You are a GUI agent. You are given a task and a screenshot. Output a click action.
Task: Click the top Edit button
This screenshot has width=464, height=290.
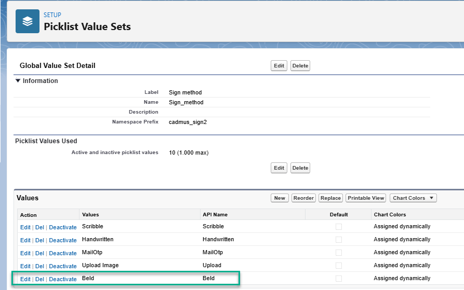click(279, 66)
